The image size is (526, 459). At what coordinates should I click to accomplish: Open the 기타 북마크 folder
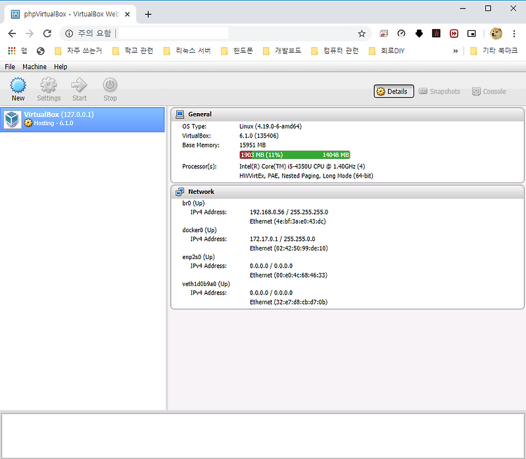coord(494,51)
